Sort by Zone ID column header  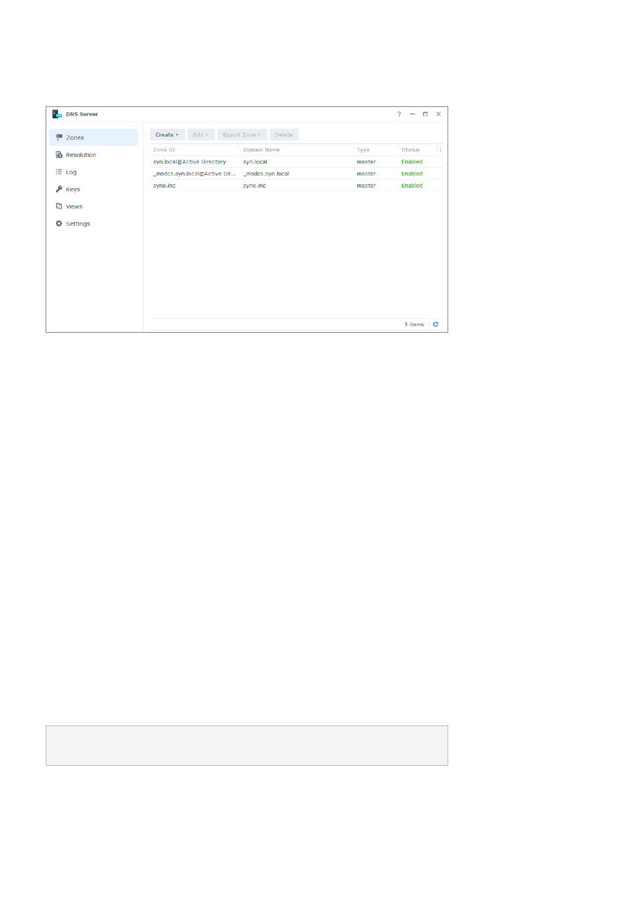(164, 150)
